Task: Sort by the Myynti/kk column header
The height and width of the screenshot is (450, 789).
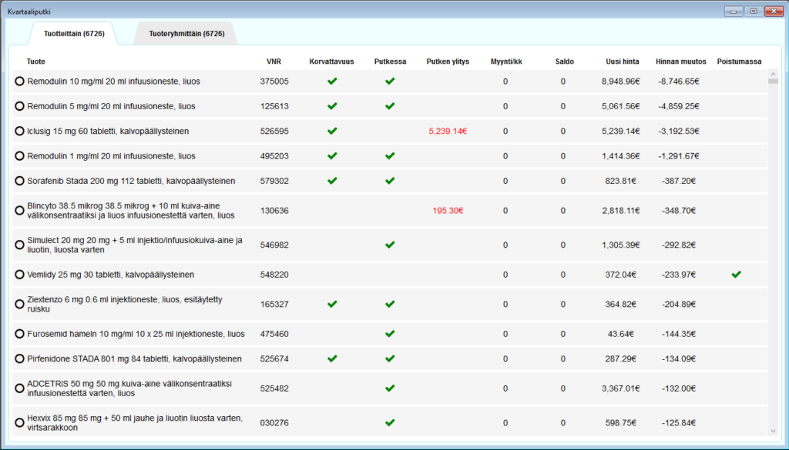Action: (x=506, y=62)
